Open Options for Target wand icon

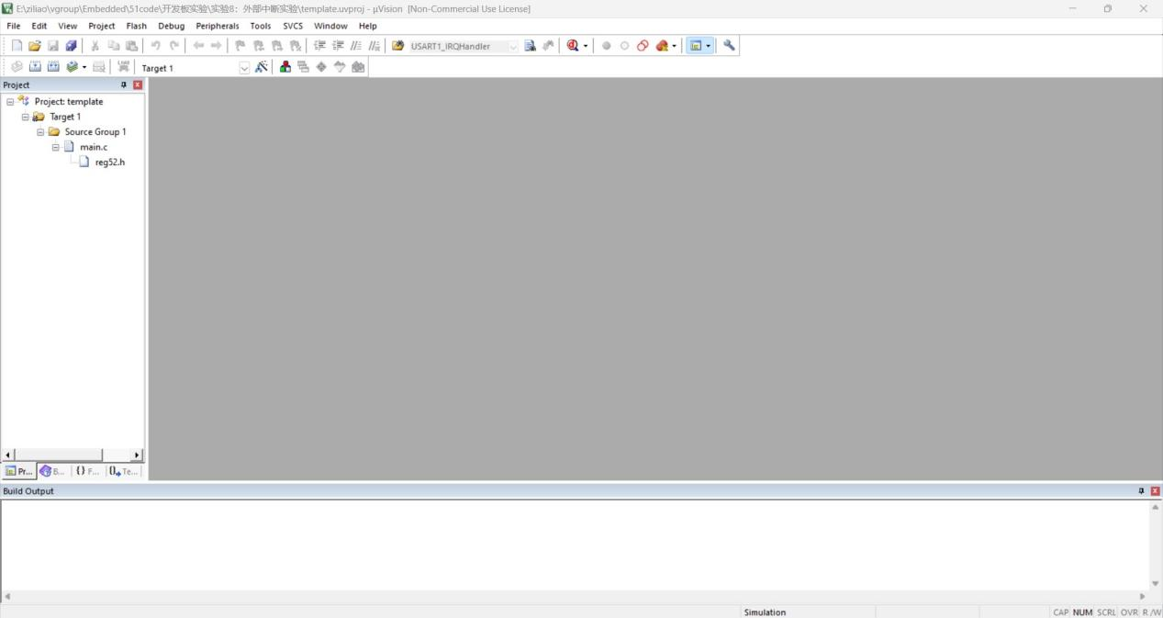(x=262, y=67)
